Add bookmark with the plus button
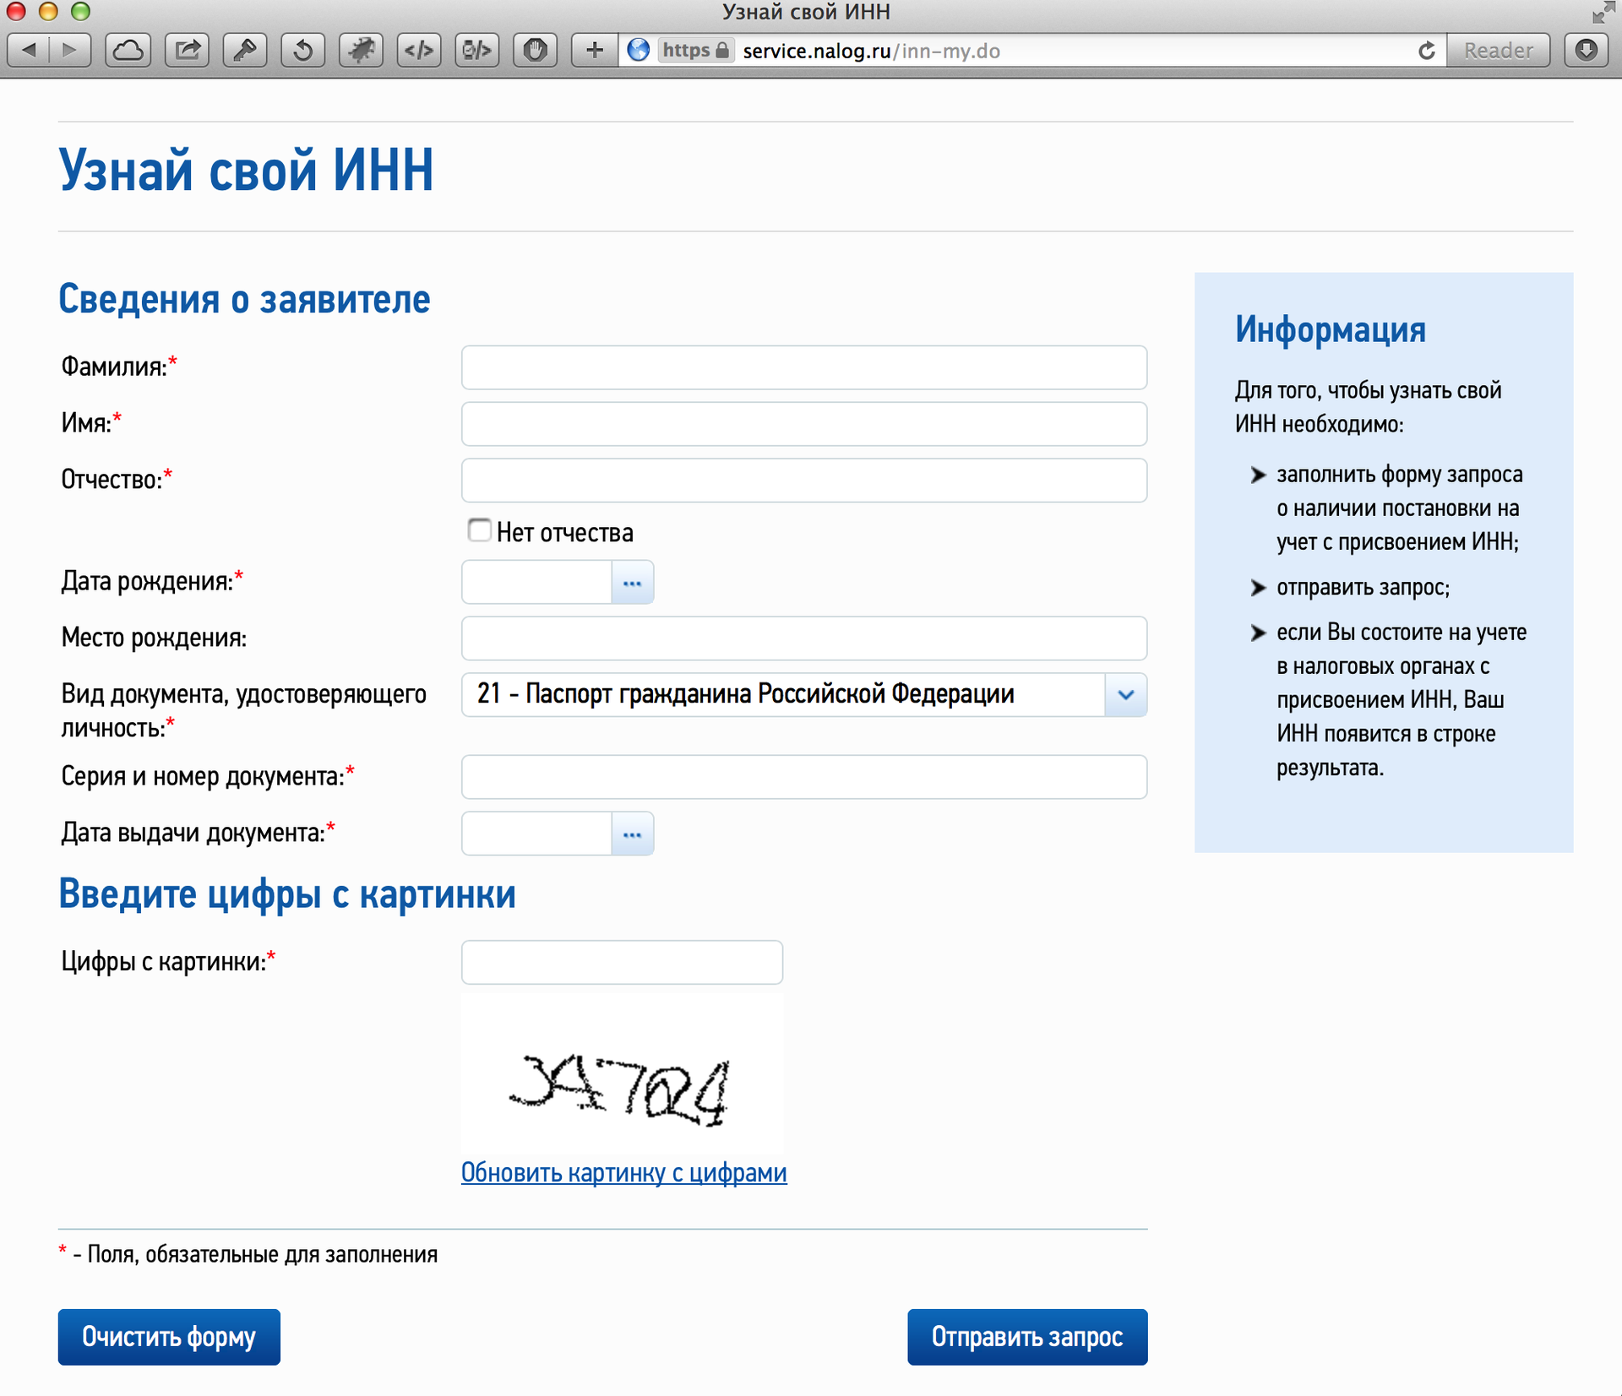This screenshot has width=1622, height=1396. click(x=594, y=50)
